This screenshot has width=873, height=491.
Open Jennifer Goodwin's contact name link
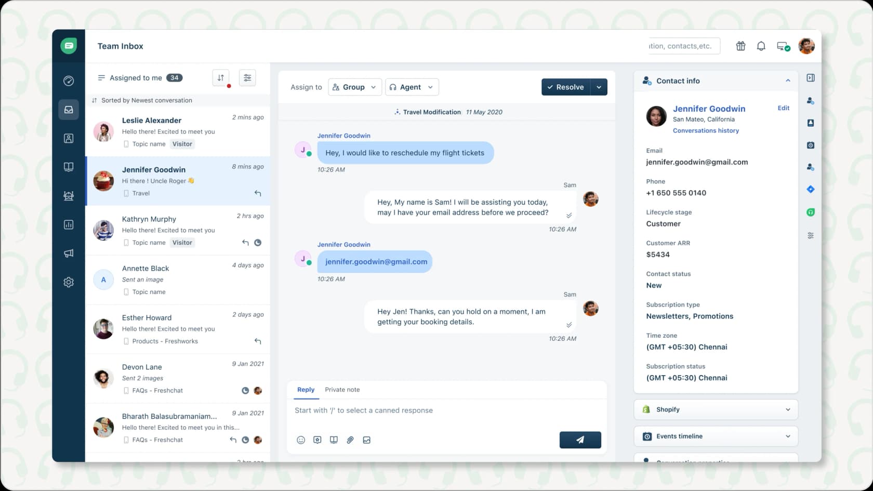709,109
